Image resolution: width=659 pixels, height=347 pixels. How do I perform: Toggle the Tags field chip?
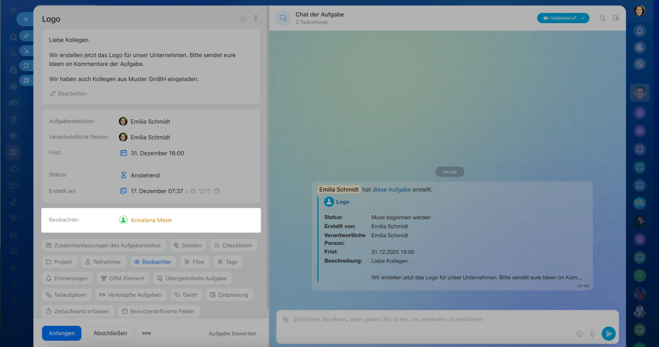point(228,262)
